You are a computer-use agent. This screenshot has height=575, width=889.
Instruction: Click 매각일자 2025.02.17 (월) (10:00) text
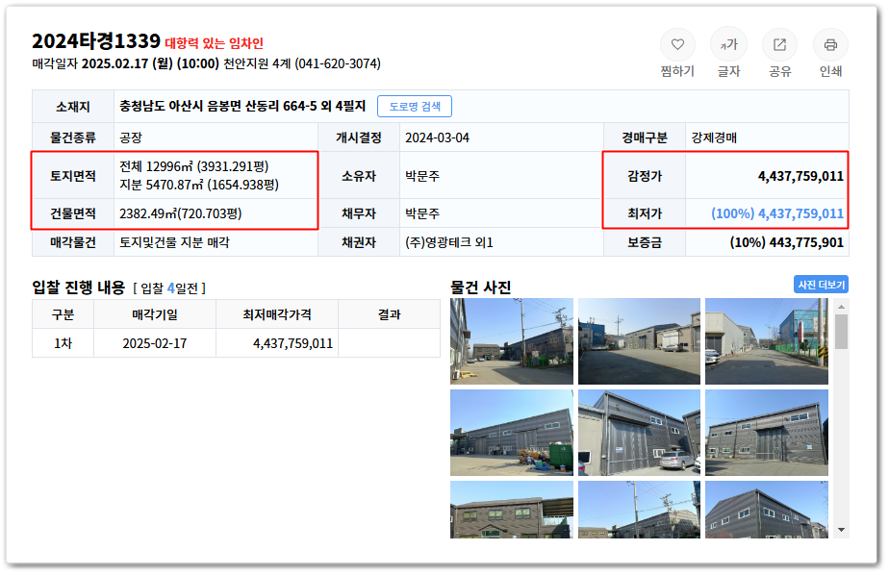[x=125, y=63]
